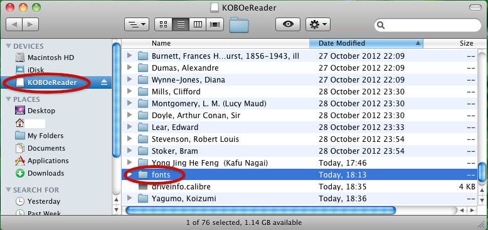Screen dimensions: 488x230
Task: Expand the Yong Jing He Feng folder
Action: [x=130, y=162]
